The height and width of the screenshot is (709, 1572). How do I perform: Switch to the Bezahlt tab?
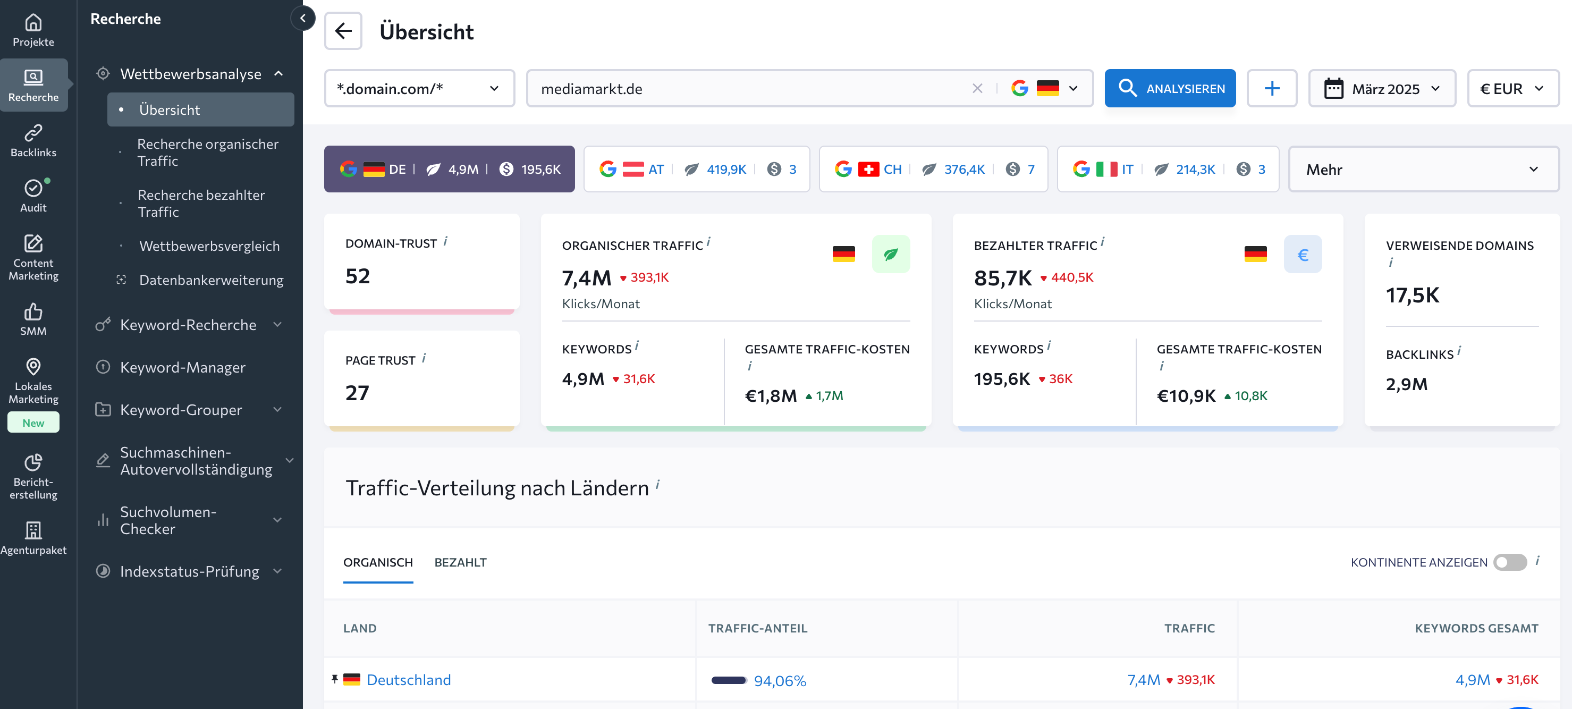click(x=460, y=562)
